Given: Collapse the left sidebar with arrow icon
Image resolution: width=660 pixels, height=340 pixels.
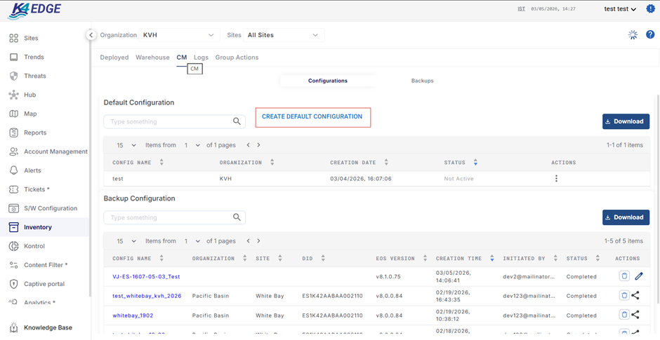Looking at the screenshot, I should [91, 35].
